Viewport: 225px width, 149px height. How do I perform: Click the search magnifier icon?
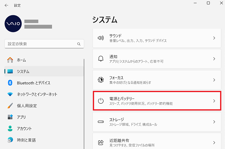[x=79, y=44]
